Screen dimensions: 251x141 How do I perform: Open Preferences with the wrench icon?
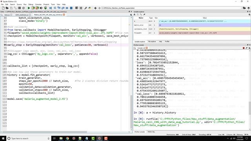pos(85,8)
